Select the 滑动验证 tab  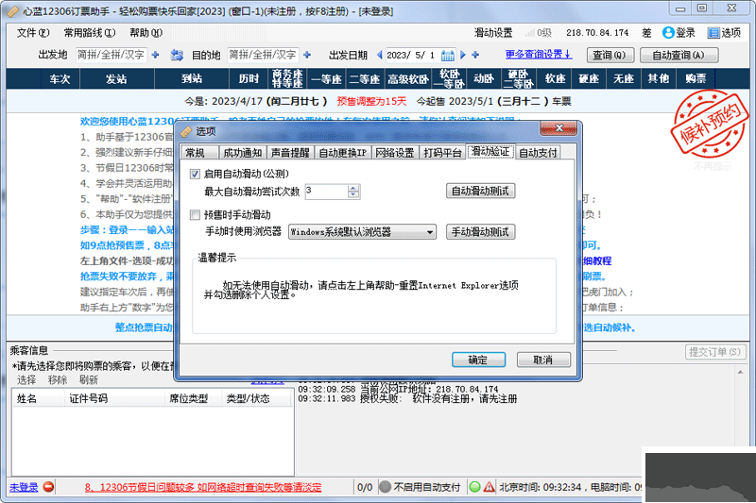click(x=490, y=151)
